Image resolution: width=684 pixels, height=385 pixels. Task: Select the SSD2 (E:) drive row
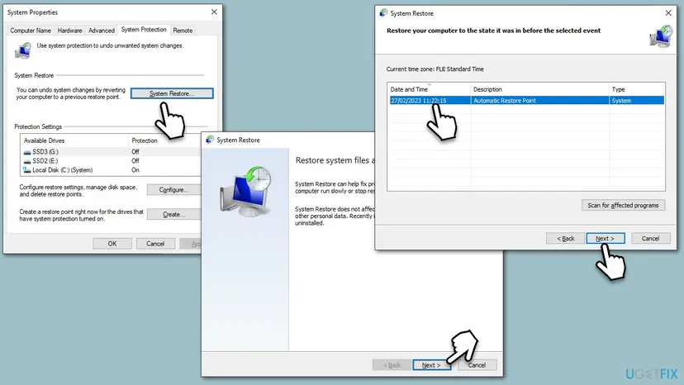point(112,161)
